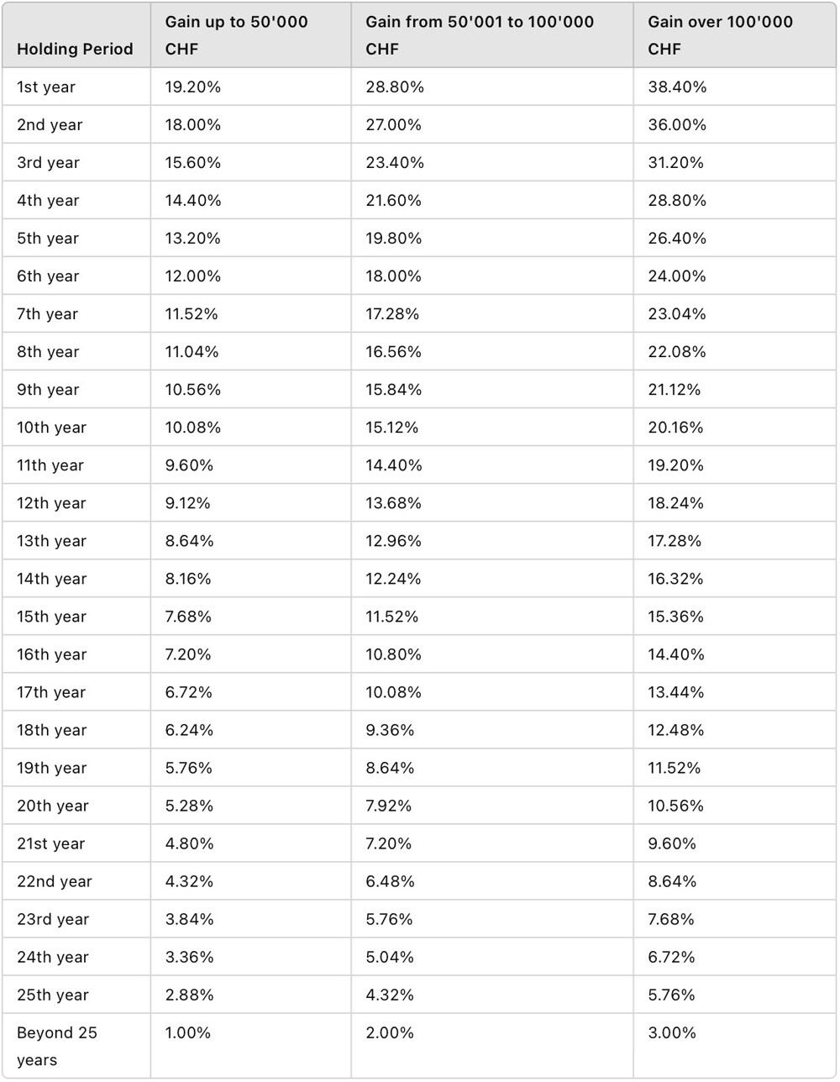Select the "Gain up to 50'000 CHF" header

click(236, 35)
